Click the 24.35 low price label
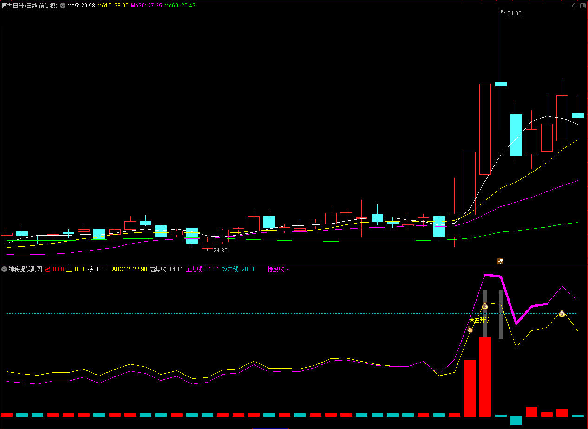This screenshot has width=588, height=429. coord(220,251)
